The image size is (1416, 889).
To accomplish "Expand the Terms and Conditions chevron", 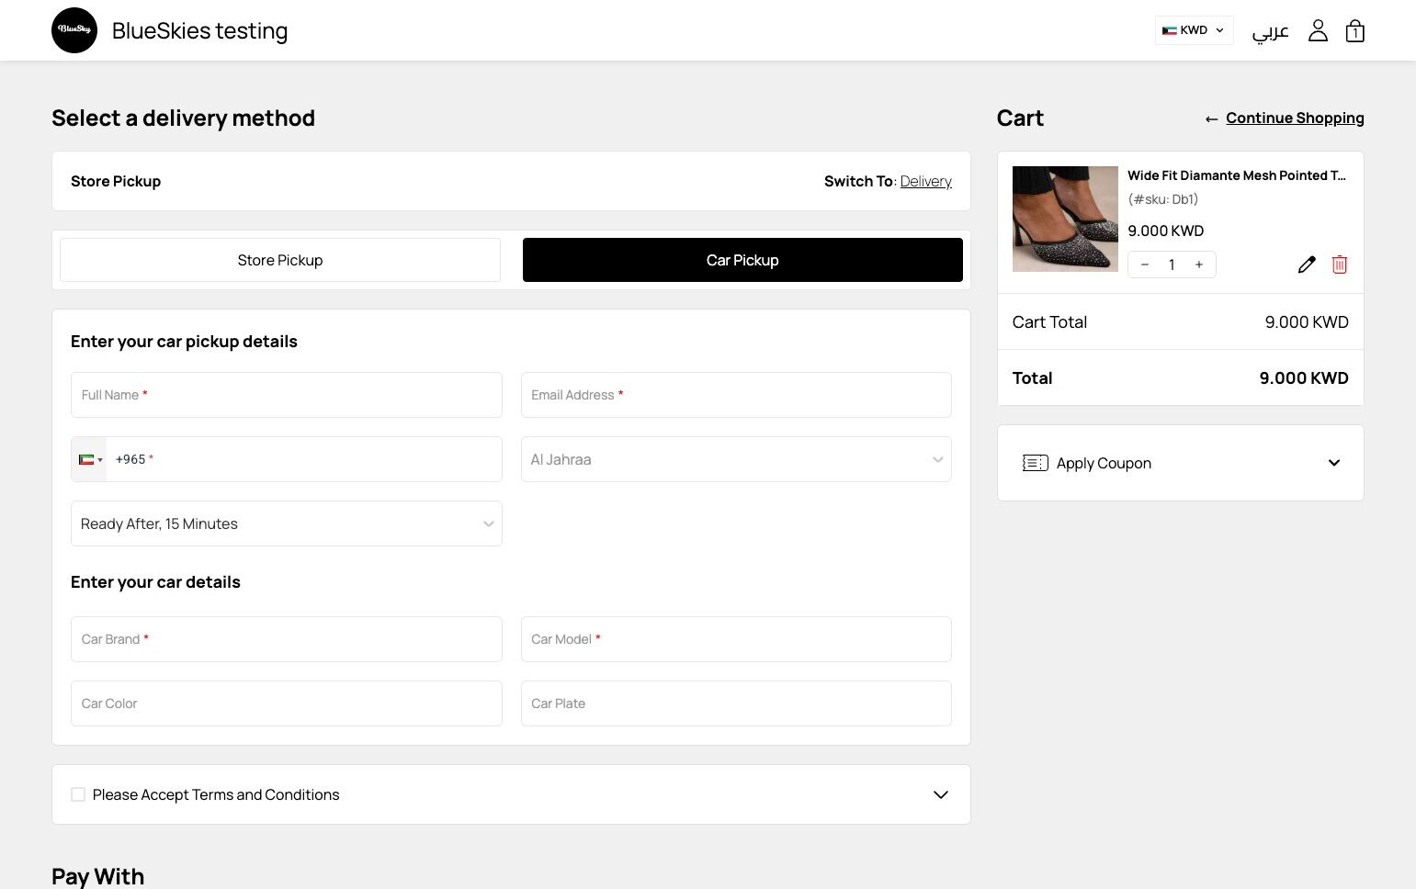I will pyautogui.click(x=940, y=794).
